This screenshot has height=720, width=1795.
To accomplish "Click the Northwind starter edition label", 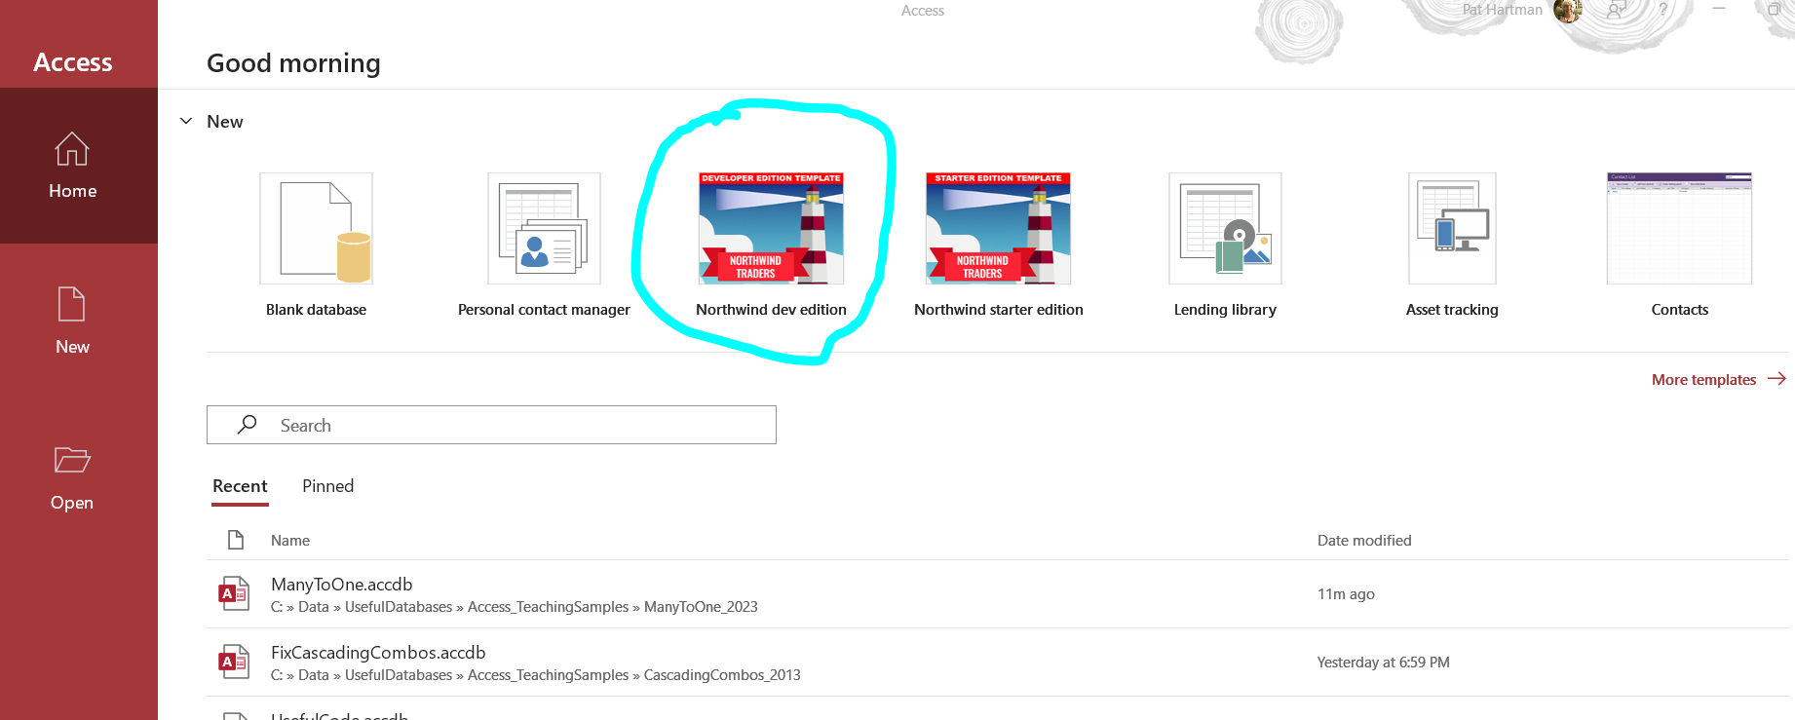I will (998, 310).
